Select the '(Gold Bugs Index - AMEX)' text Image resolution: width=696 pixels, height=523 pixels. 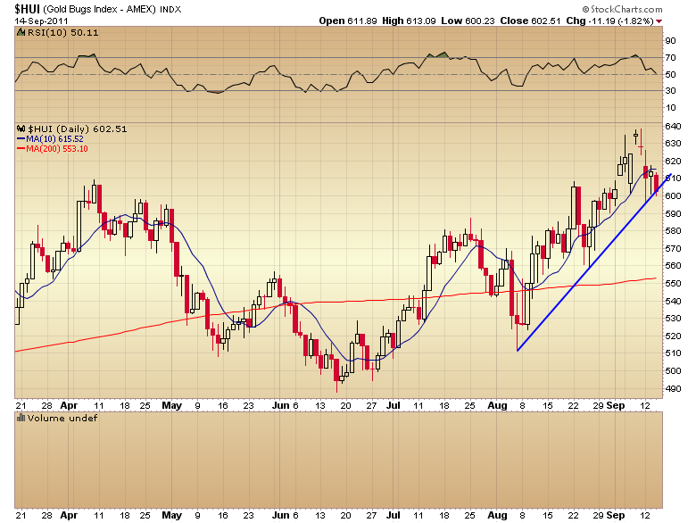pyautogui.click(x=99, y=9)
